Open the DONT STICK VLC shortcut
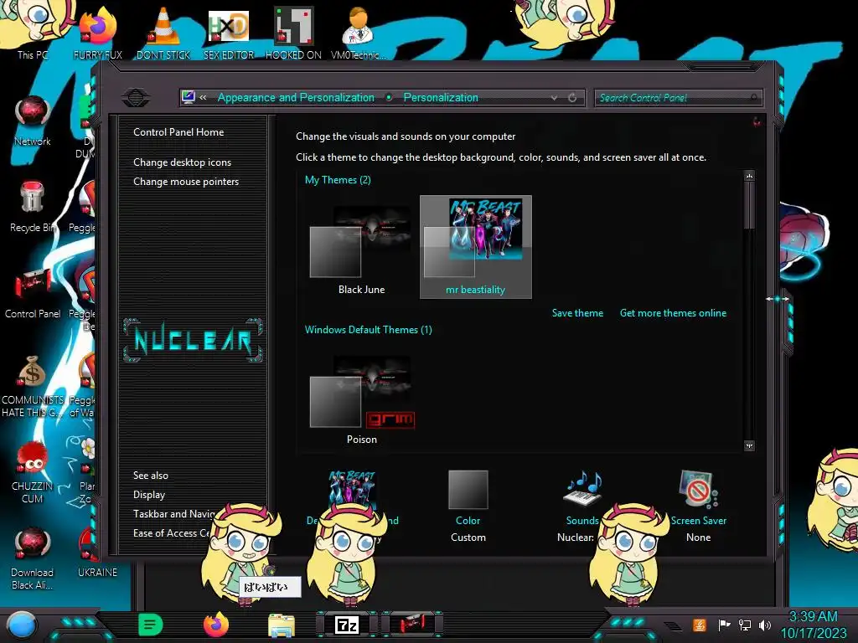This screenshot has width=858, height=643. (x=163, y=33)
